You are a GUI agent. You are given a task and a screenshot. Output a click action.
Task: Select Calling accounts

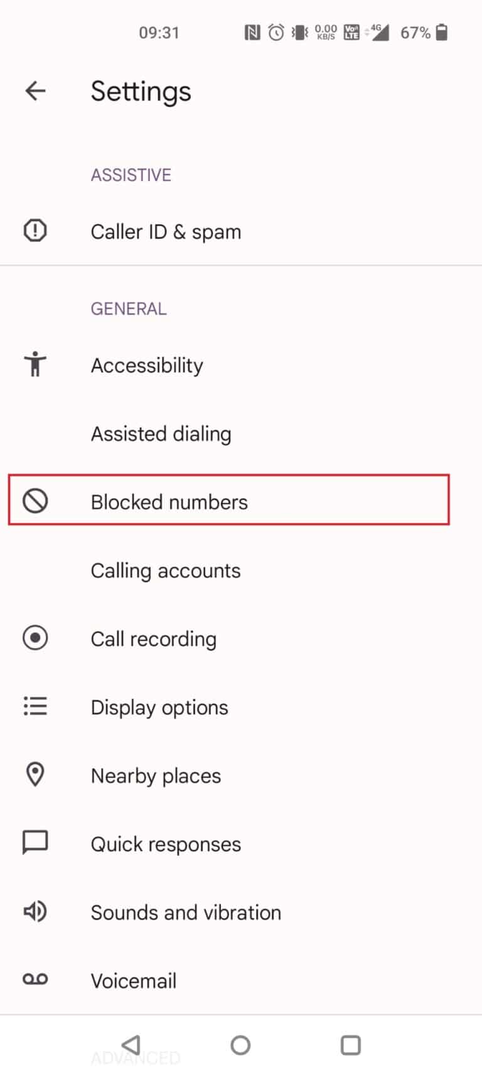pyautogui.click(x=166, y=571)
